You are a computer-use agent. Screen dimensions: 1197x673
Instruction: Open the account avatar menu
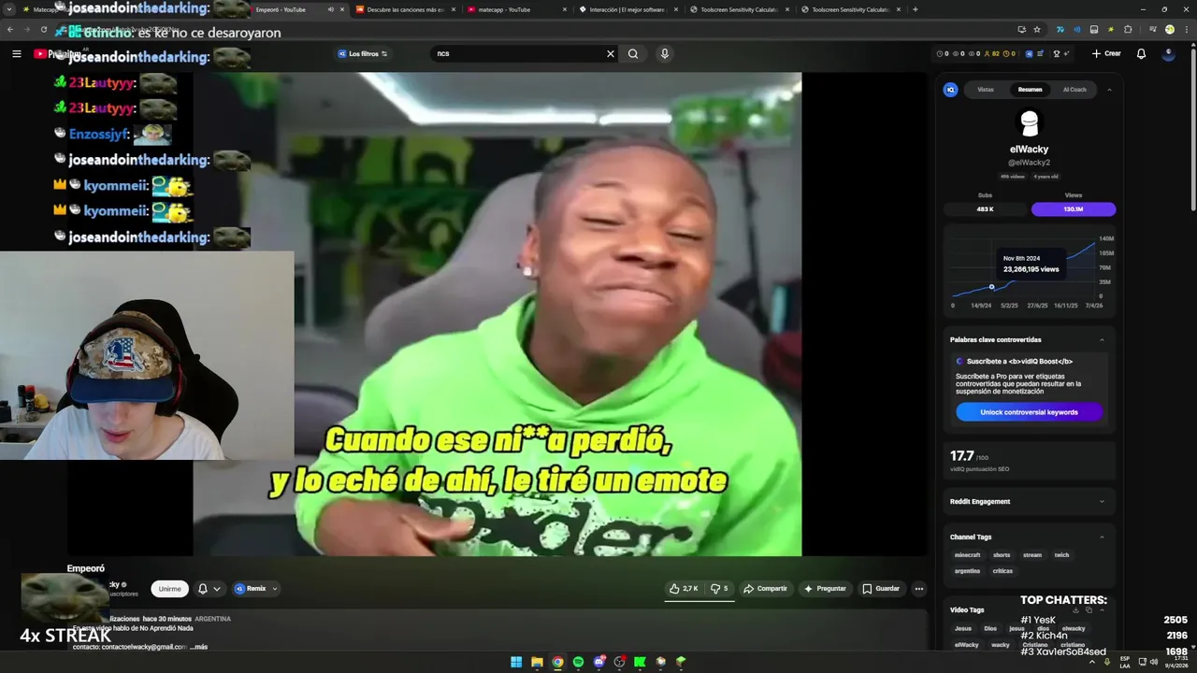(x=1168, y=54)
